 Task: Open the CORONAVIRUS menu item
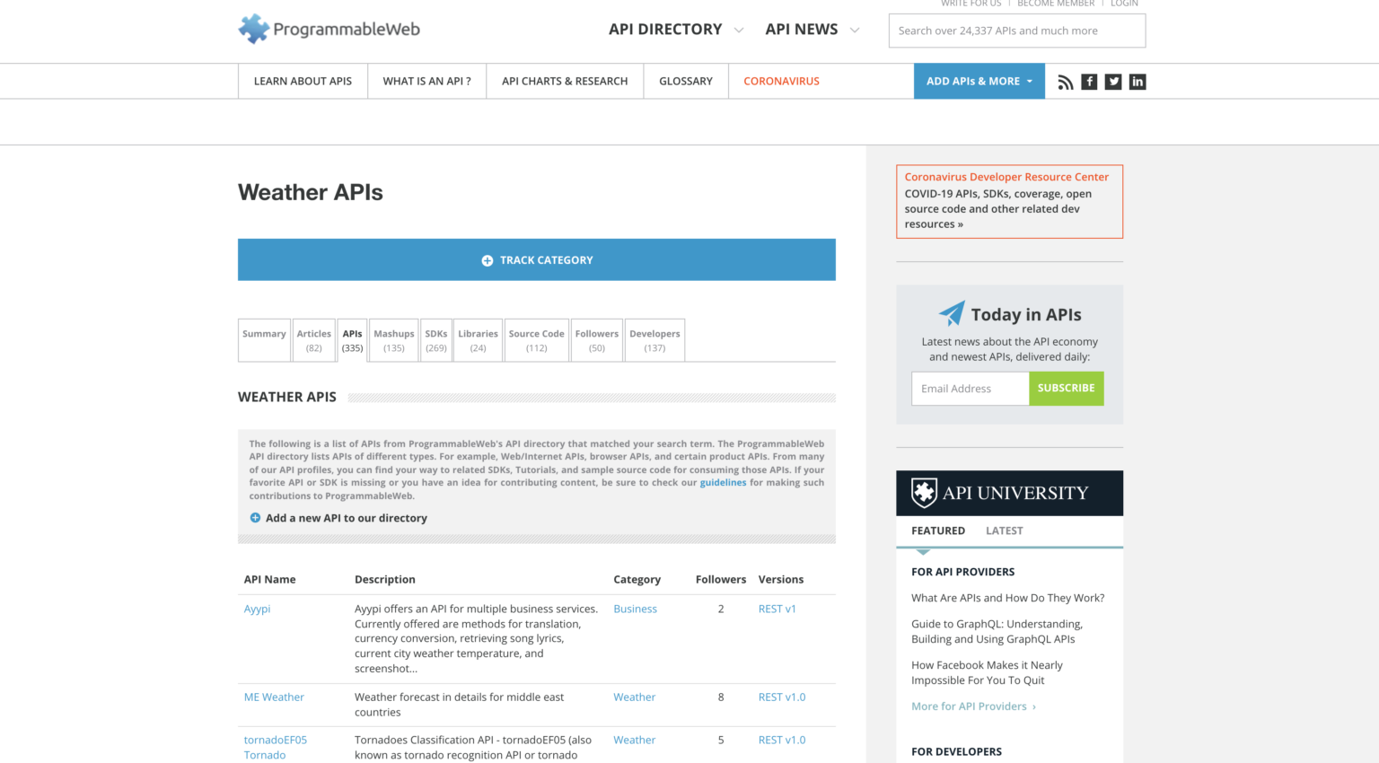pos(781,81)
